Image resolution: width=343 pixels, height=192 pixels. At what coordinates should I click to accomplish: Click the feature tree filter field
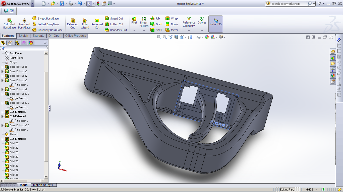[x=24, y=48]
